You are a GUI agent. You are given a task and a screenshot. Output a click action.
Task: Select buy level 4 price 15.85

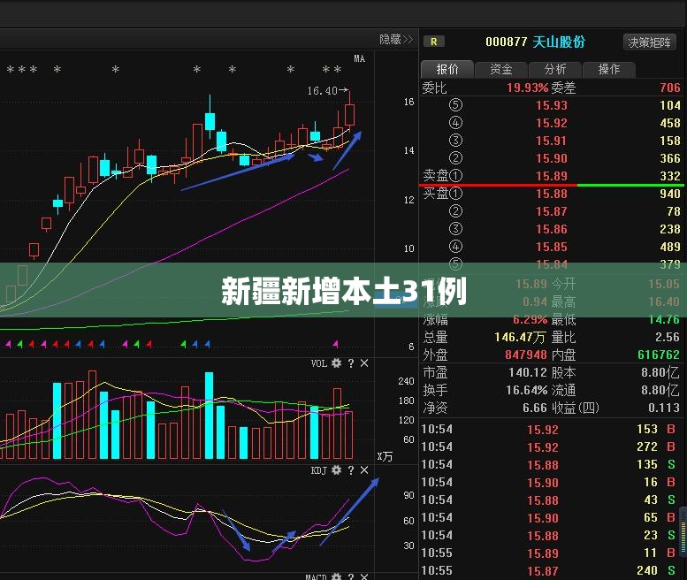click(x=551, y=247)
